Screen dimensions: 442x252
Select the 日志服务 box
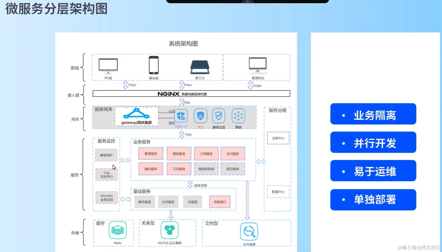(x=179, y=169)
